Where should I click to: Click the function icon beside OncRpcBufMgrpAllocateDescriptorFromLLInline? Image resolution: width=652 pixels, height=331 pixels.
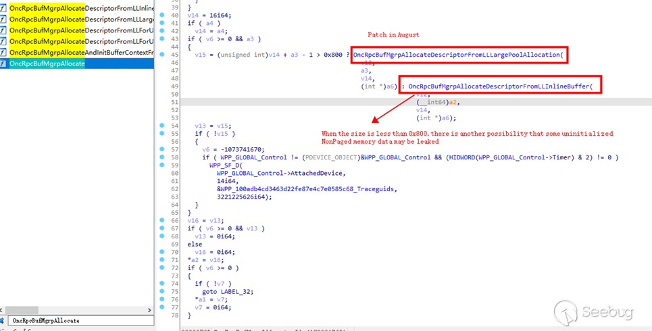(x=3, y=8)
